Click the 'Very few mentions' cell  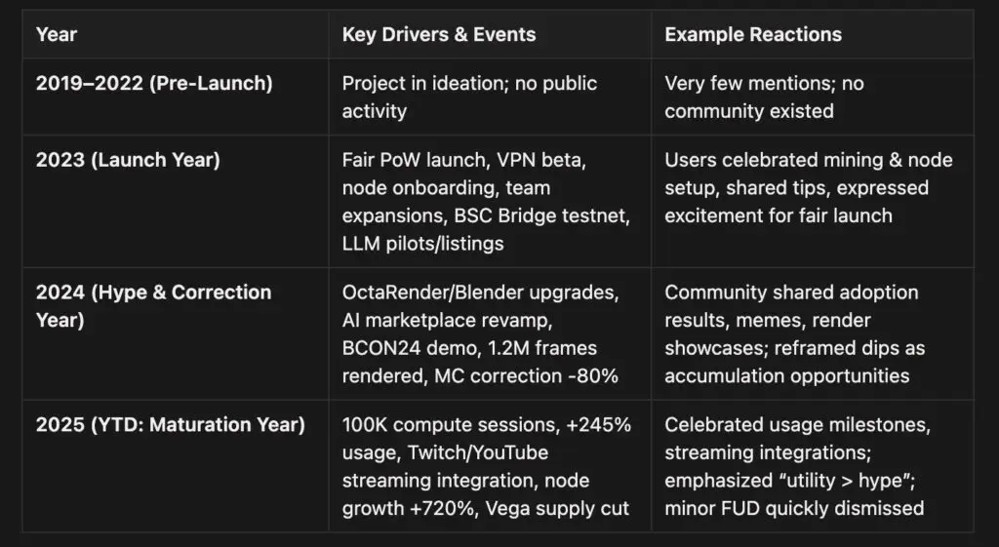click(764, 98)
